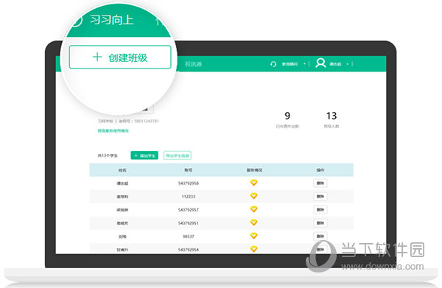The image size is (442, 288).
Task: Click the plus icon beside 创建班级
Action: pos(97,57)
